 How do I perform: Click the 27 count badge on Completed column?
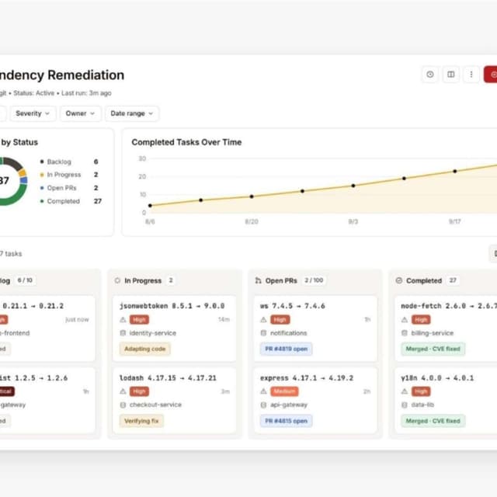click(453, 280)
